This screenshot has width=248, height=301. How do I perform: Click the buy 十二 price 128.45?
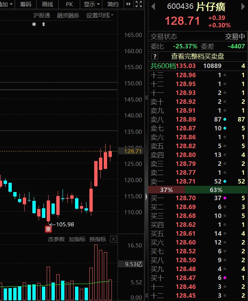186,295
